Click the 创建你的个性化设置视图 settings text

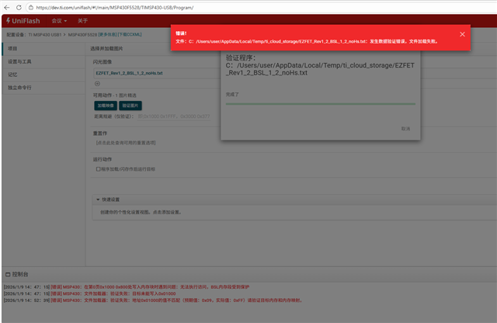click(141, 213)
